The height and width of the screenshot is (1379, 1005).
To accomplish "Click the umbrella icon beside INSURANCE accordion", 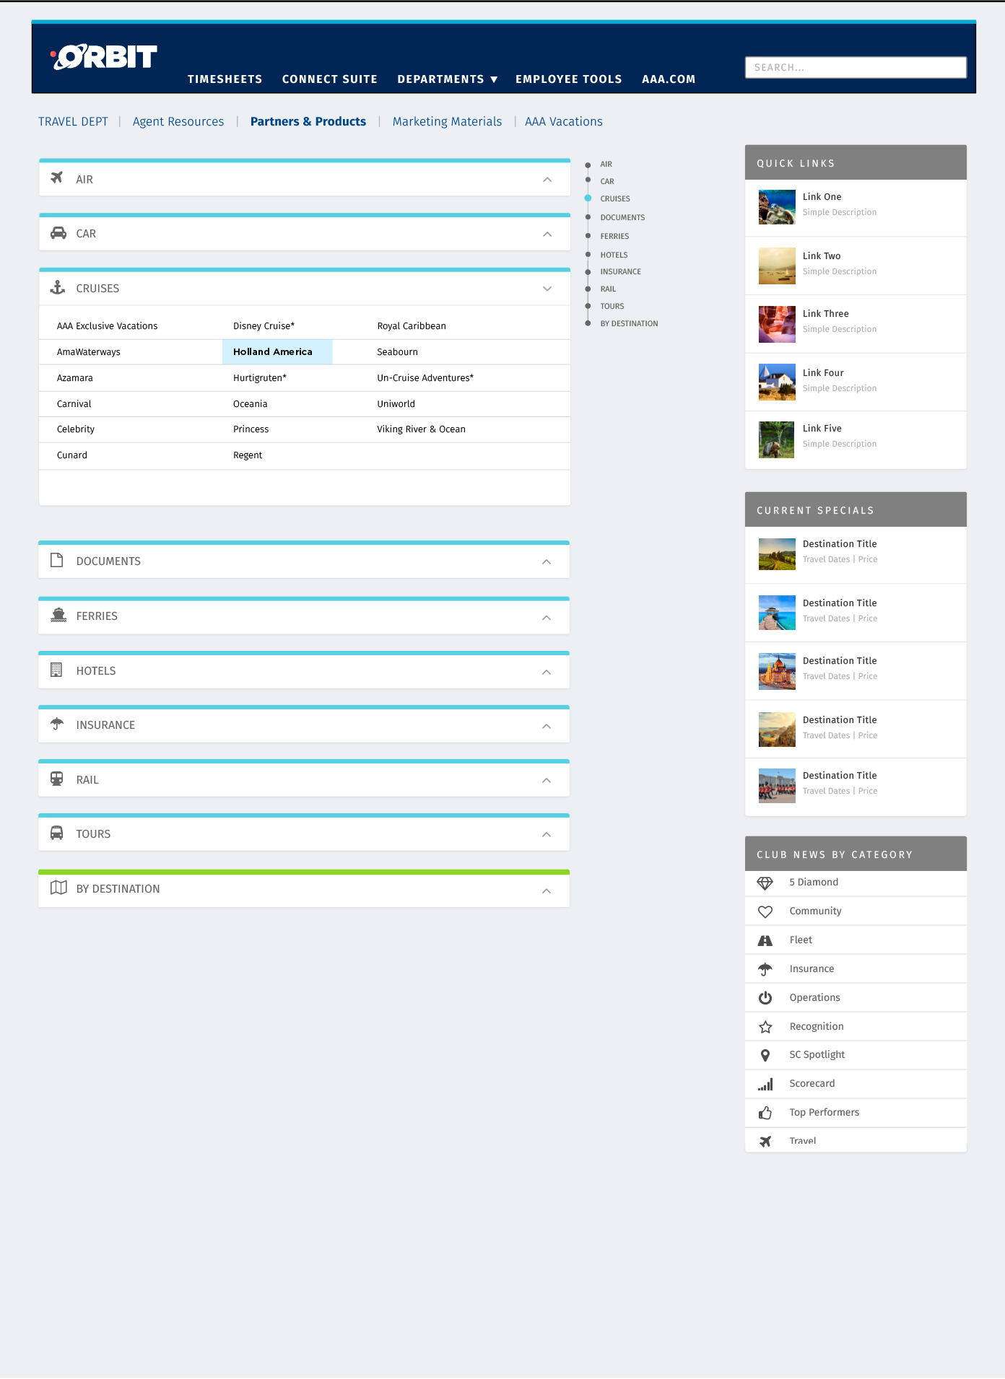I will (57, 724).
